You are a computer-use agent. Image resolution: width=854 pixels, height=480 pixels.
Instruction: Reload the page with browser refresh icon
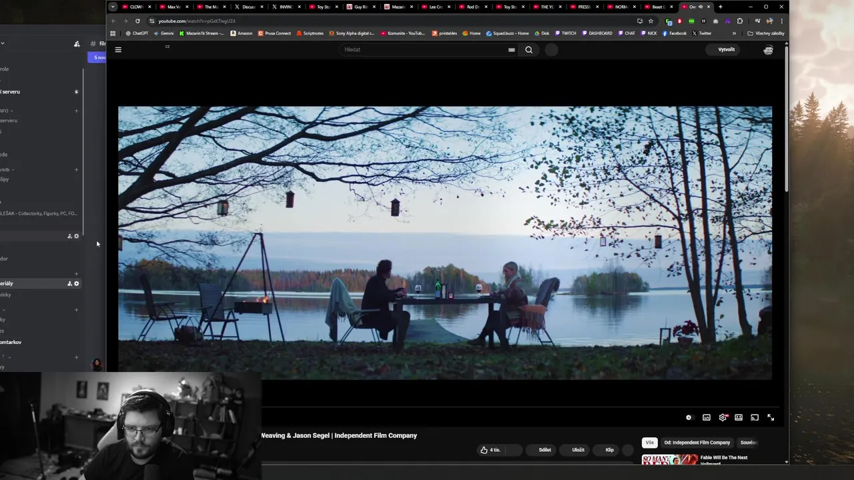pos(137,21)
